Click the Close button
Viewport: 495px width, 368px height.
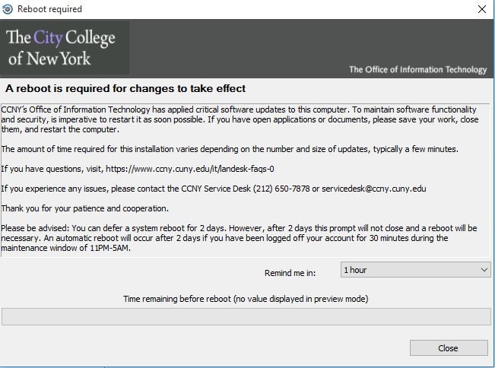[x=449, y=347]
